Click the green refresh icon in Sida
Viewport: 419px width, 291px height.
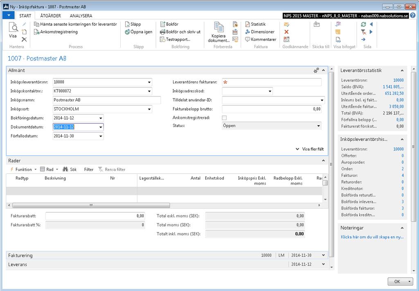pos(363,24)
